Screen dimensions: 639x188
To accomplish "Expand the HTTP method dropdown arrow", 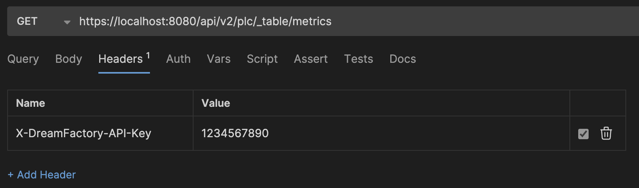I will [67, 22].
